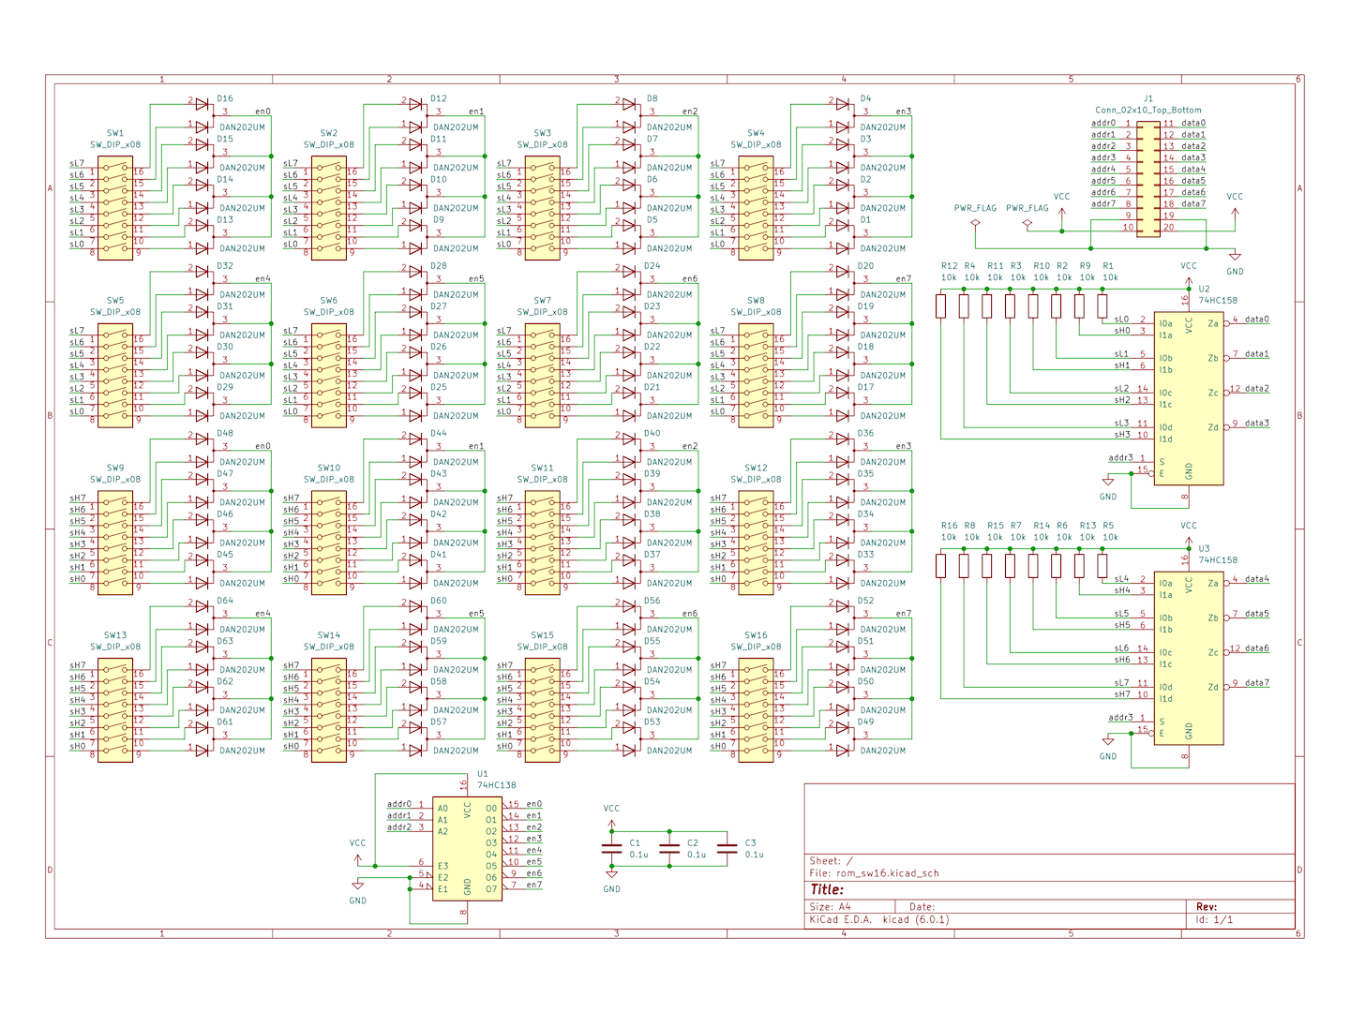Select the J1 connector symbol
Screen dimensions: 1350x1012
[1148, 178]
